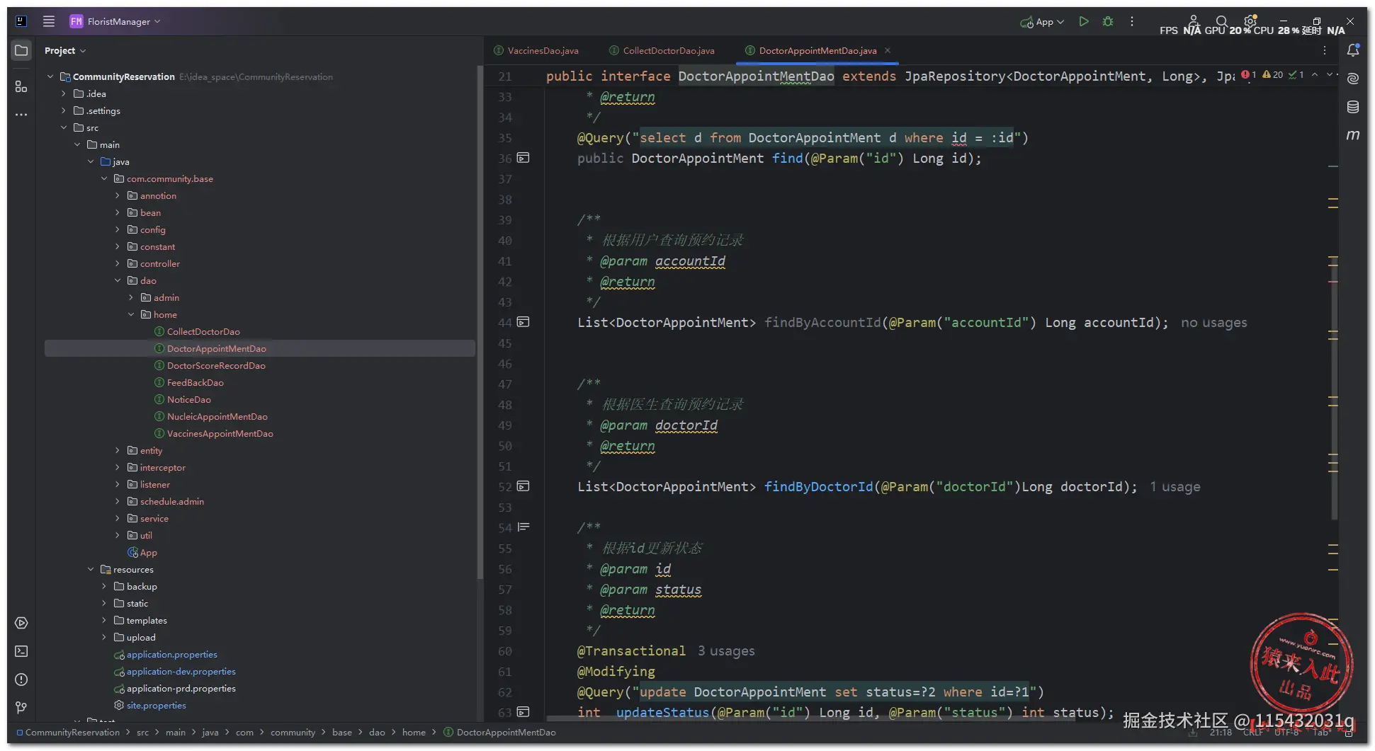Open the main hamburger menu

[49, 21]
